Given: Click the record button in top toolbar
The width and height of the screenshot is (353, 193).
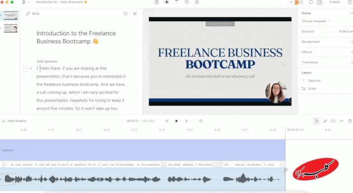Looking at the screenshot, I should [167, 2].
